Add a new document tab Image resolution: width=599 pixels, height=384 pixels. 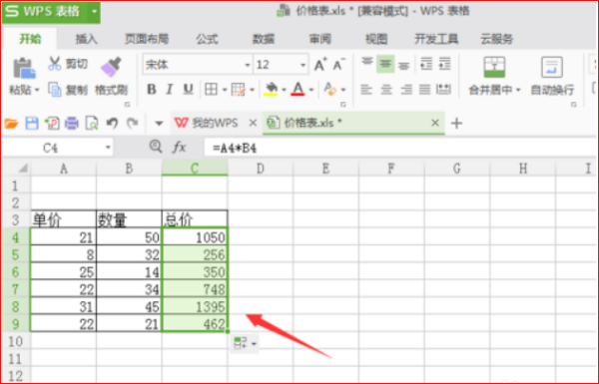456,124
